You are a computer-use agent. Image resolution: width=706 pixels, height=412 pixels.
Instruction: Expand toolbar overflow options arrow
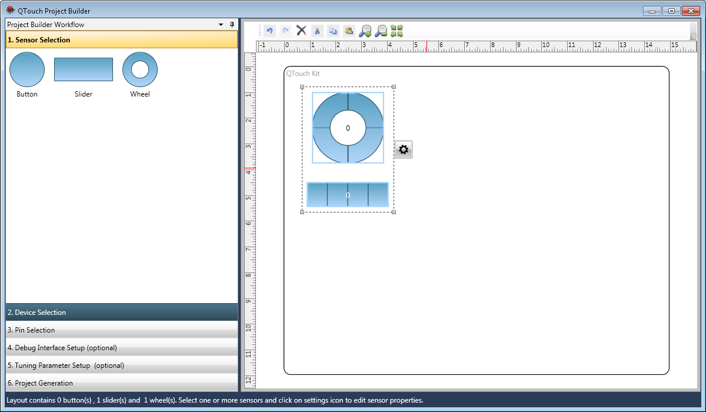coord(694,36)
